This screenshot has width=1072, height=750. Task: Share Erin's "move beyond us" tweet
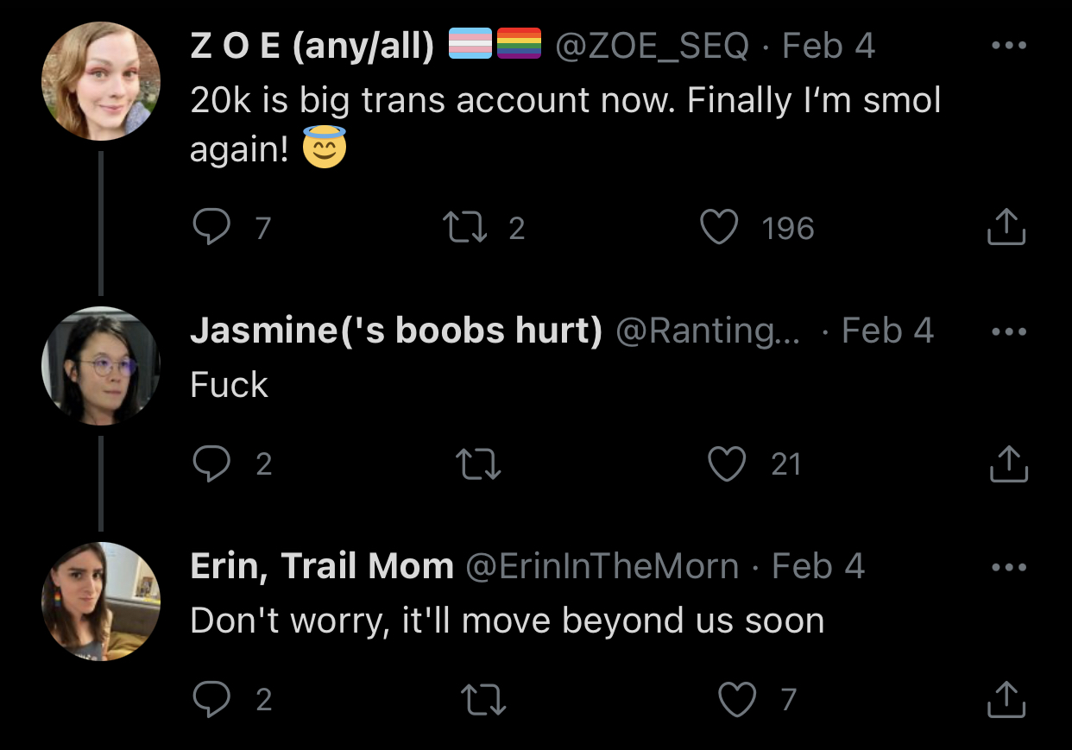[x=1006, y=700]
